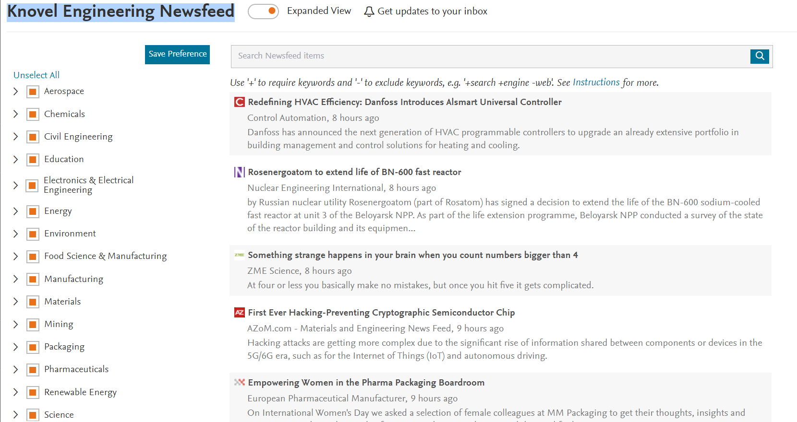Viewport: 797px width, 422px height.
Task: Uncheck the Energy category checkbox
Action: [33, 211]
